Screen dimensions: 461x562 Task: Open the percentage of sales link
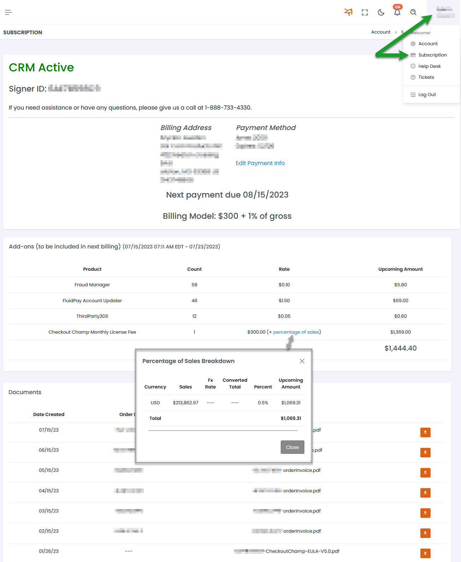296,332
